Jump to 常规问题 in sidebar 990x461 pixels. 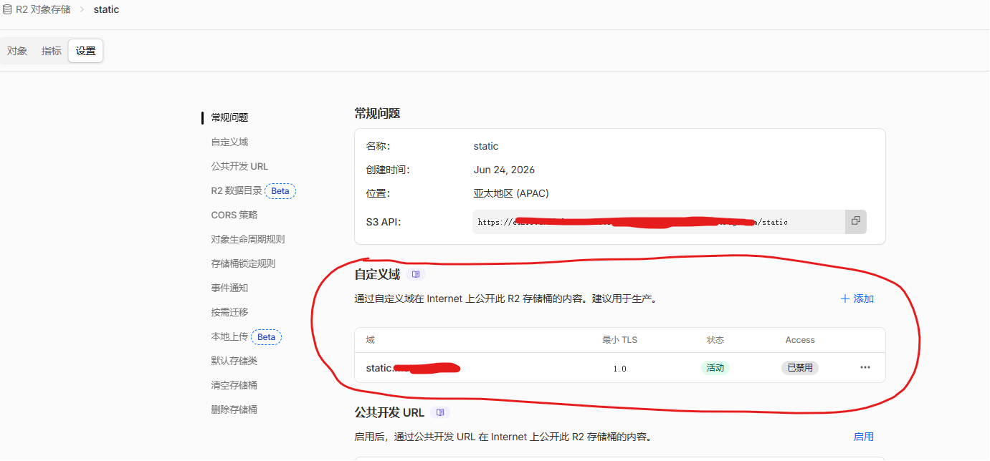pos(229,117)
